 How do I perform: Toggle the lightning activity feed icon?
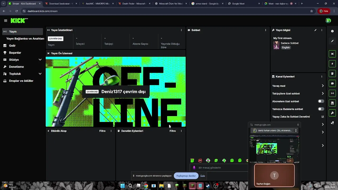click(x=332, y=64)
